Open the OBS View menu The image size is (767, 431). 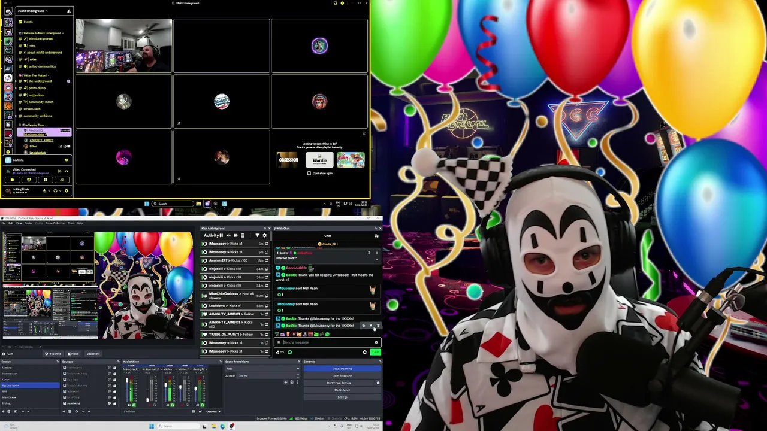(x=19, y=223)
